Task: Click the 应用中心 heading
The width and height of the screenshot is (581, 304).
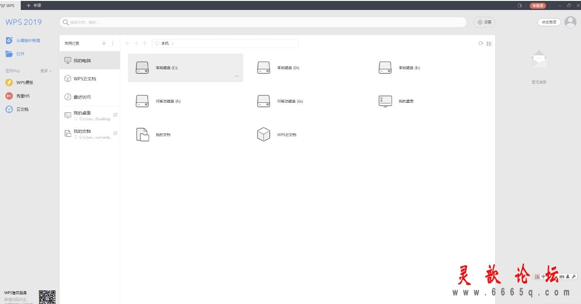Action: pyautogui.click(x=13, y=71)
